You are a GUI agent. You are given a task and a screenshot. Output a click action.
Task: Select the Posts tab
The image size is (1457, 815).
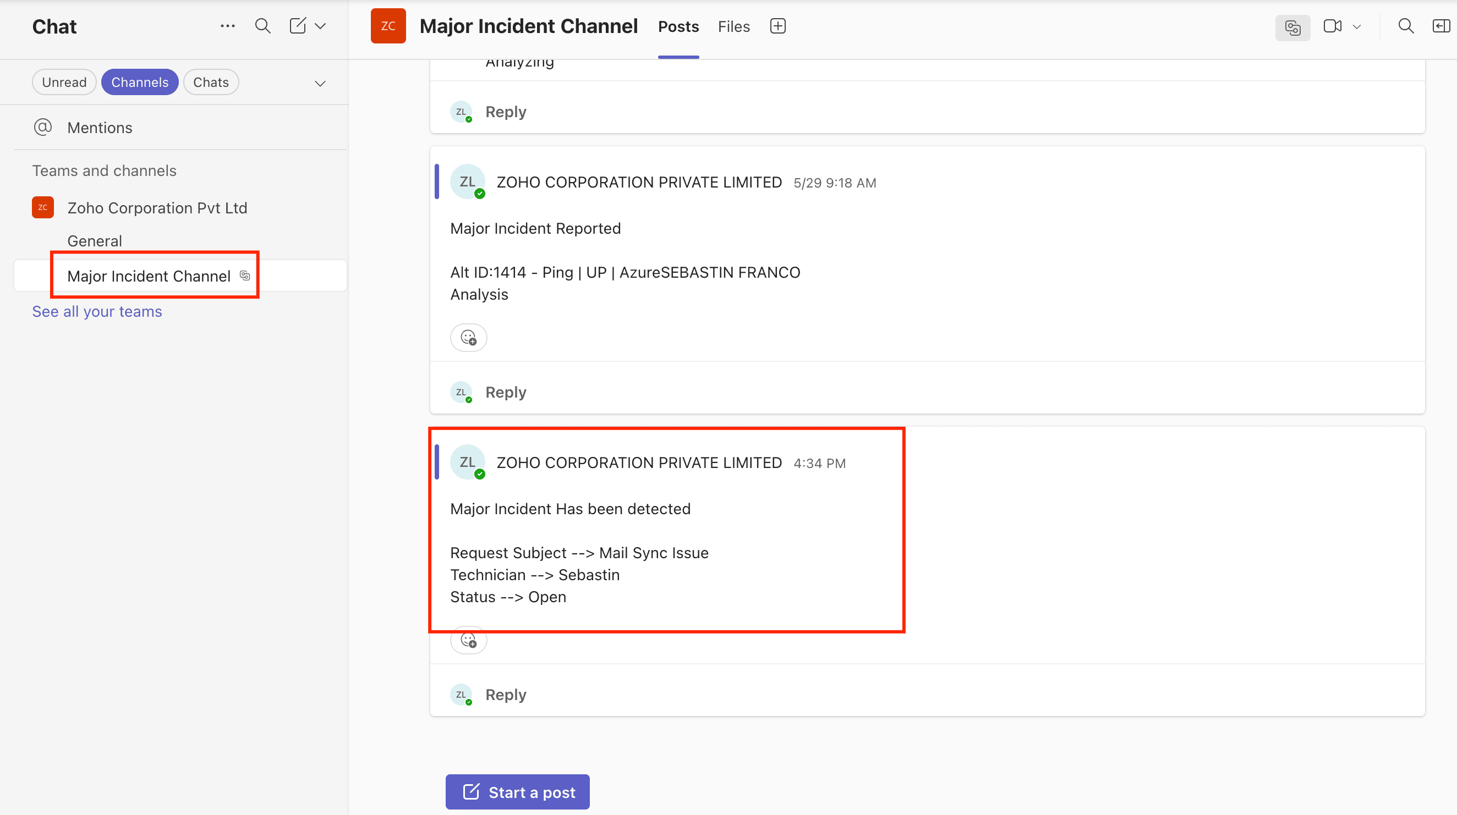tap(678, 26)
